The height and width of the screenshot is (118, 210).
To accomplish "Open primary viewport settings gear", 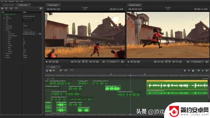I will [x=122, y=62].
